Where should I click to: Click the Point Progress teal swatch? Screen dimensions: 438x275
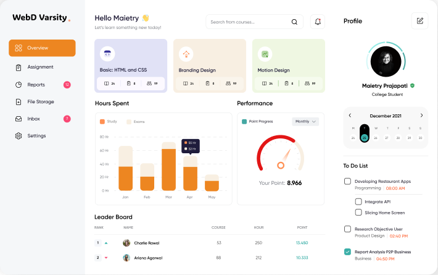coord(244,122)
